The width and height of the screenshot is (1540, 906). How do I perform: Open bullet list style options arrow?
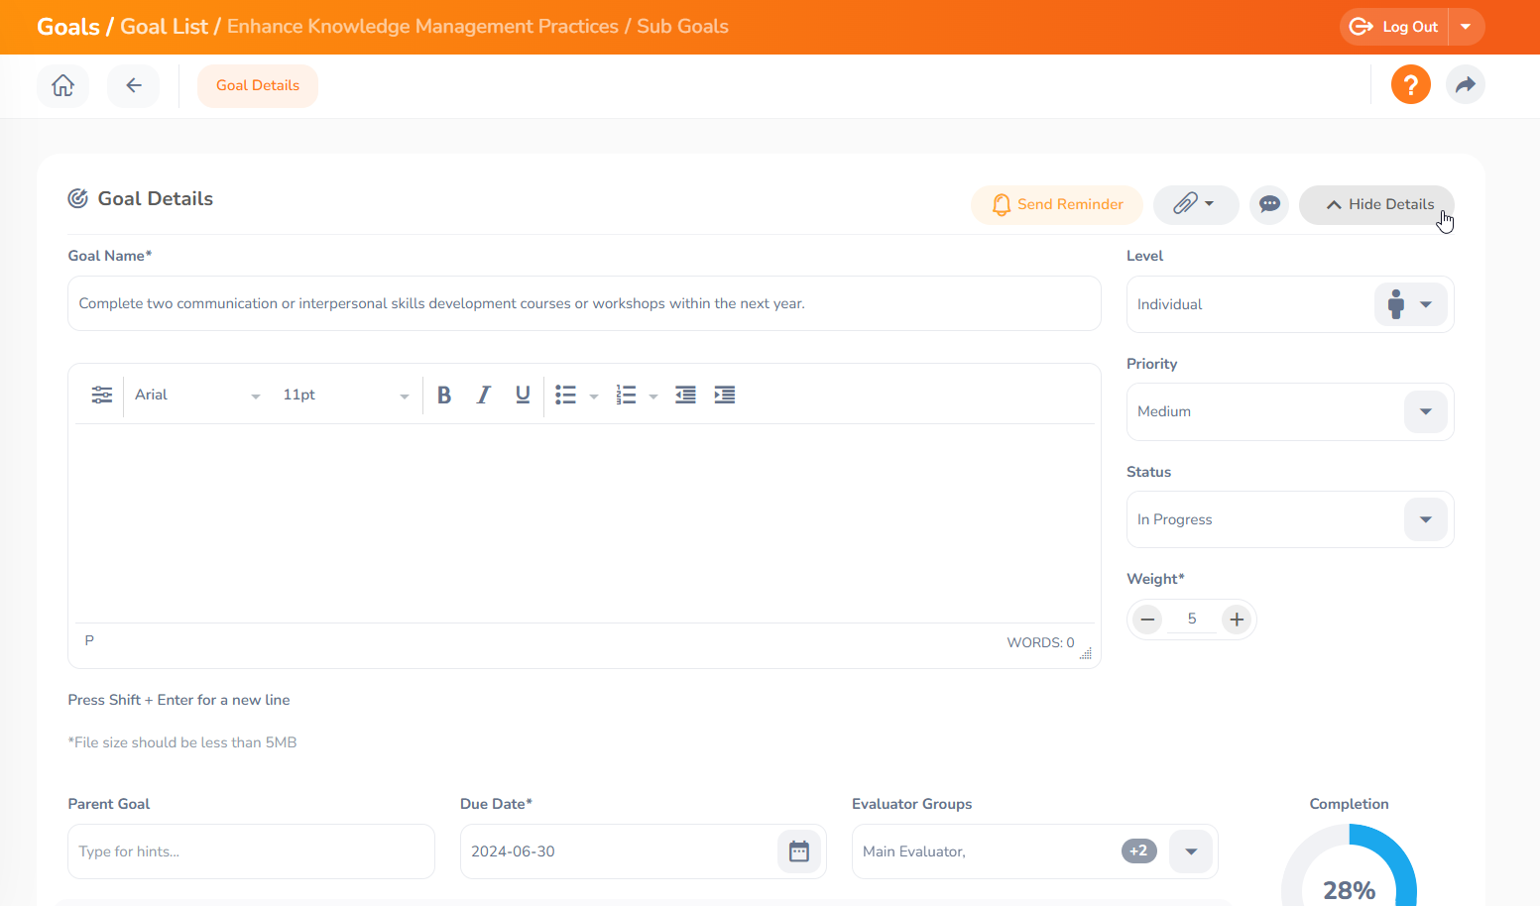(x=594, y=396)
